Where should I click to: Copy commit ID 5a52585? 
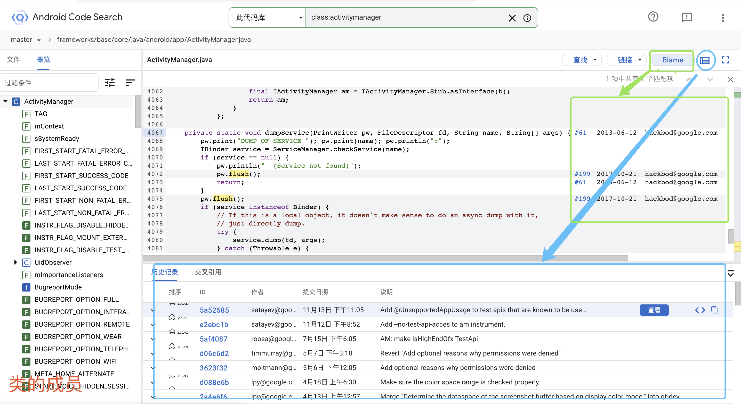coord(714,310)
